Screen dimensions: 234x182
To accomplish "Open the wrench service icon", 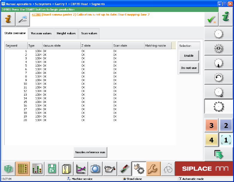I will (x=153, y=169).
